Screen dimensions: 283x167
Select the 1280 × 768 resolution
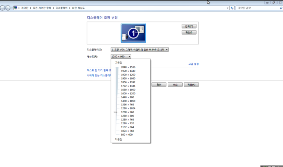click(x=127, y=119)
